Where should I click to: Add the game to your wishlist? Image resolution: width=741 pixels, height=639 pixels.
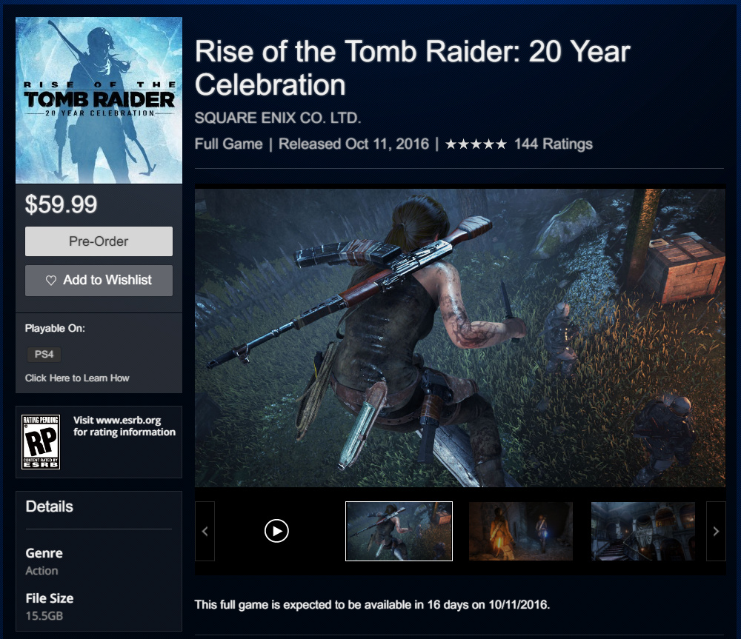click(x=99, y=281)
